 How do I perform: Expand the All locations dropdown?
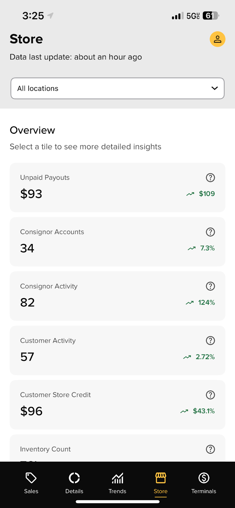[x=117, y=88]
